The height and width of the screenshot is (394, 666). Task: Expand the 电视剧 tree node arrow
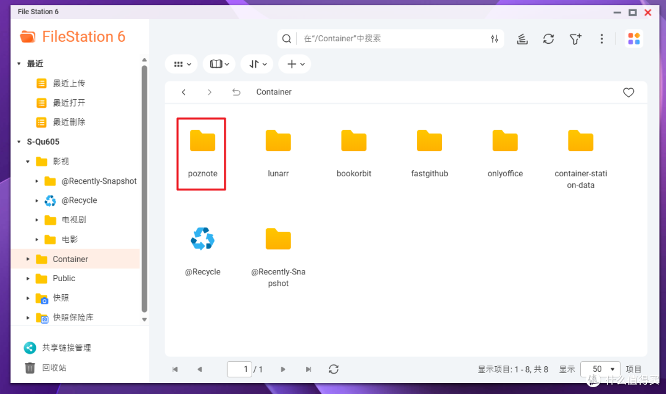36,220
